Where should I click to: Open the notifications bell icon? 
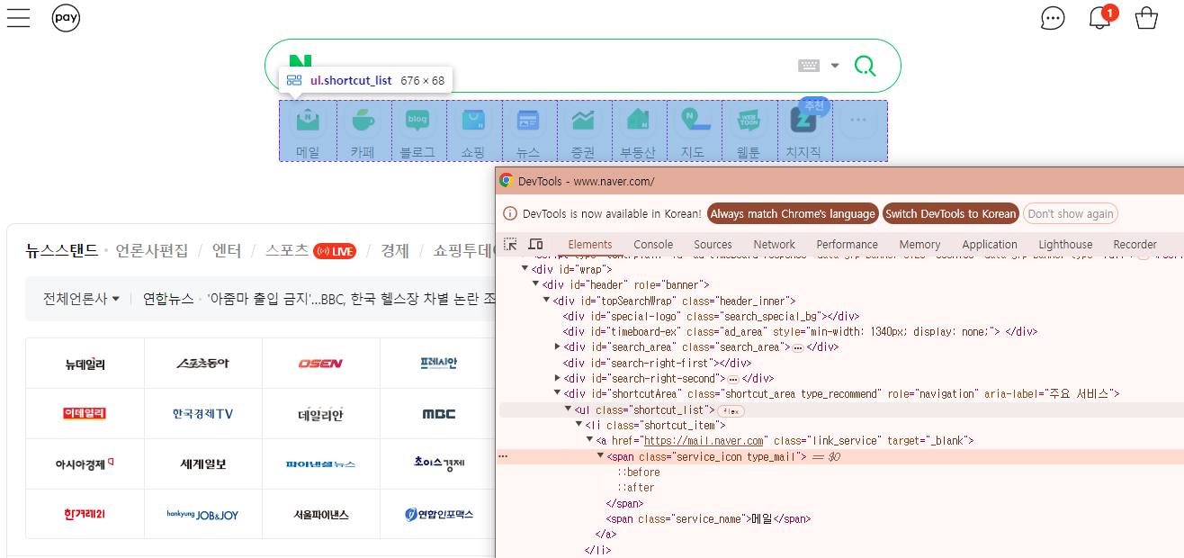click(1099, 18)
